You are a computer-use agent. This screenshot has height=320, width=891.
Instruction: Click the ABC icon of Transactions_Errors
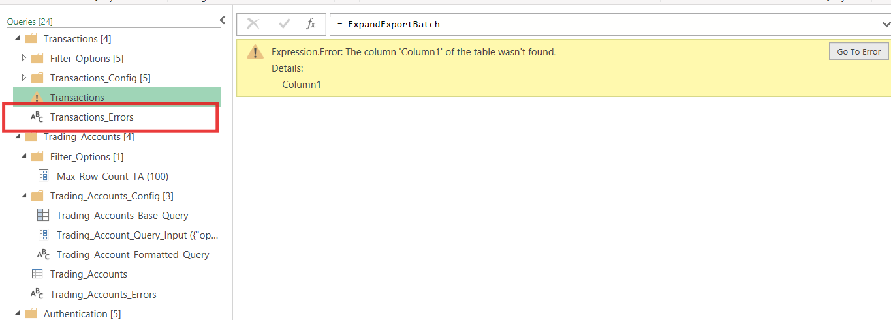[37, 117]
